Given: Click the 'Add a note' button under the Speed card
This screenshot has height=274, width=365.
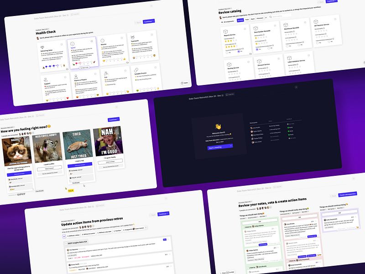Looking at the screenshot, I should [x=84, y=68].
